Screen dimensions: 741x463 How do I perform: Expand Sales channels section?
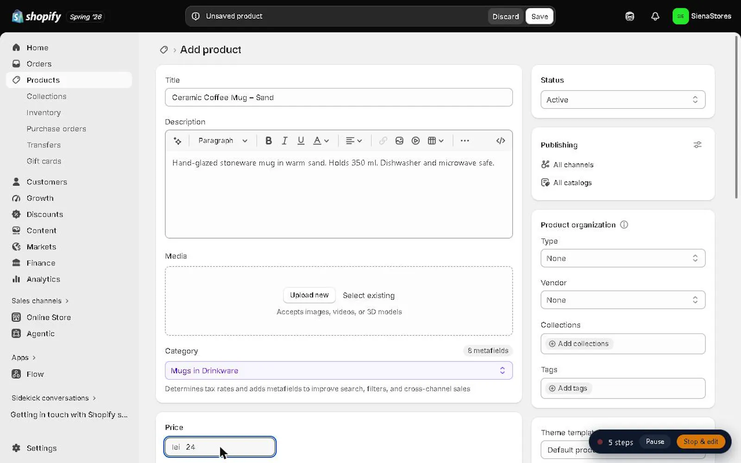tap(40, 301)
